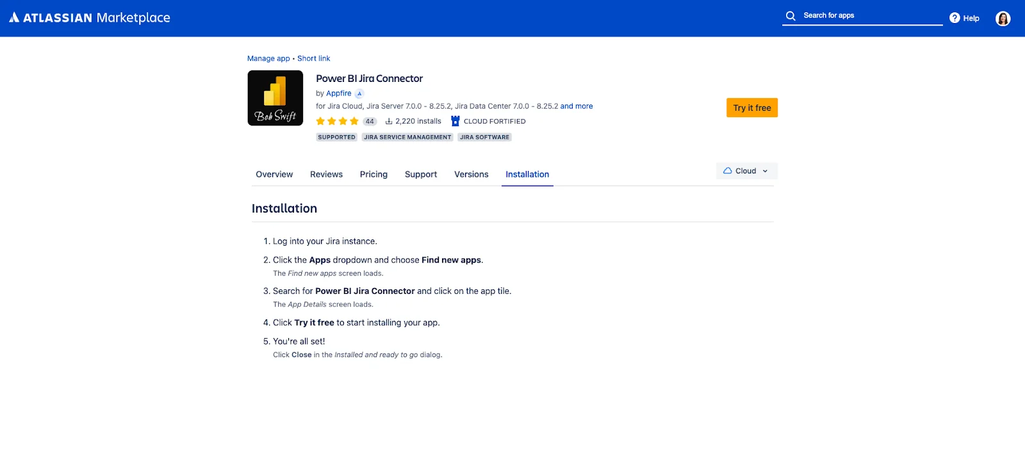The image size is (1025, 452).
Task: Click the 'Click the Apps dropdown' step
Action: [378, 260]
